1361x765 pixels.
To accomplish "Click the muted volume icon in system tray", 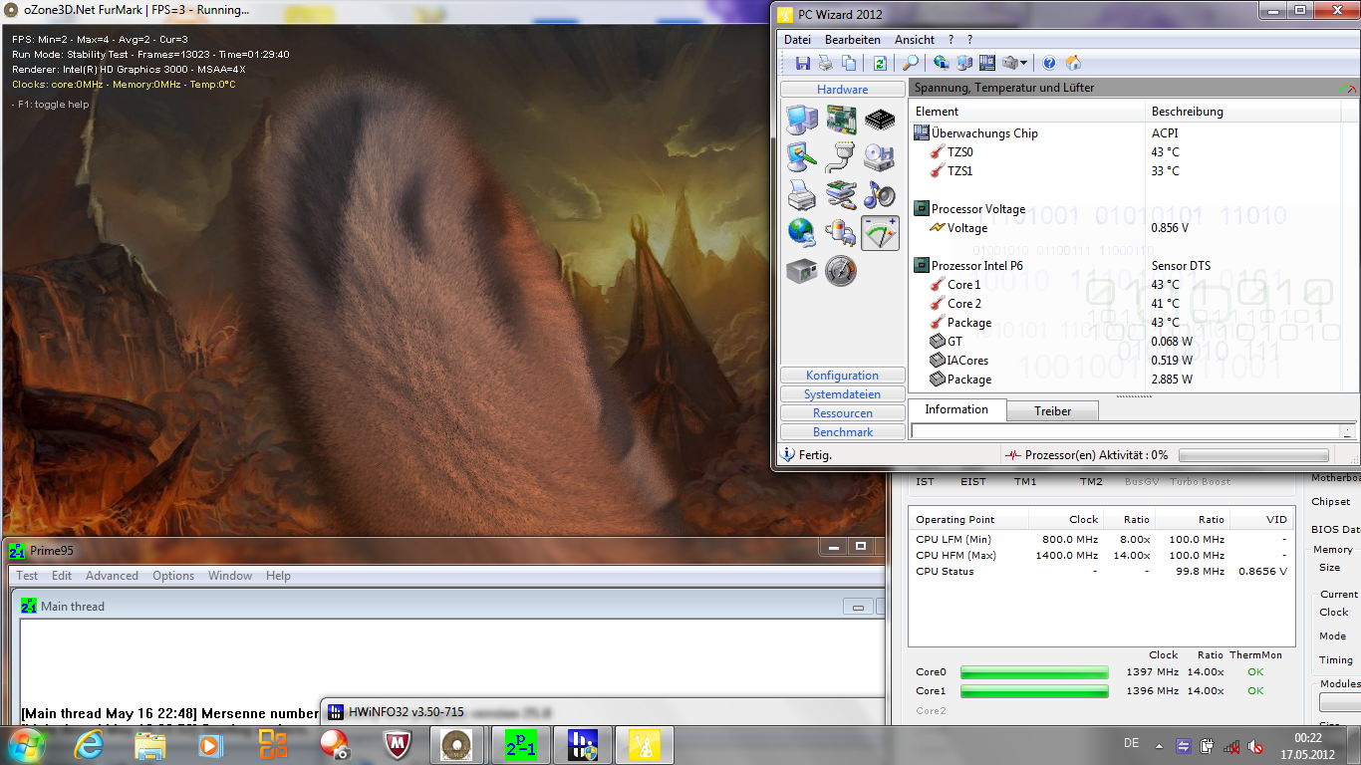I will 1257,745.
